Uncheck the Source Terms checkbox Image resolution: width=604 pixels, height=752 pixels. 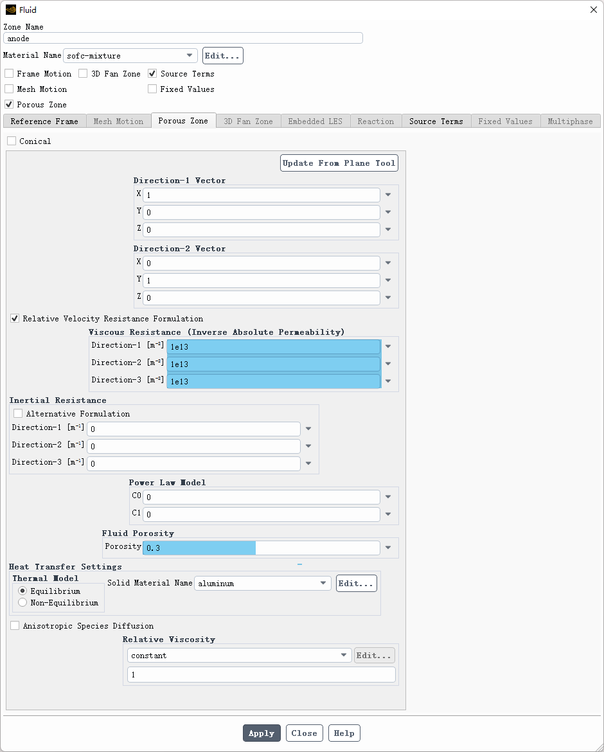pos(152,73)
